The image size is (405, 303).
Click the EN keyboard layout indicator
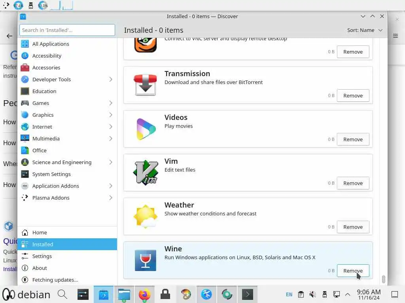pyautogui.click(x=289, y=294)
